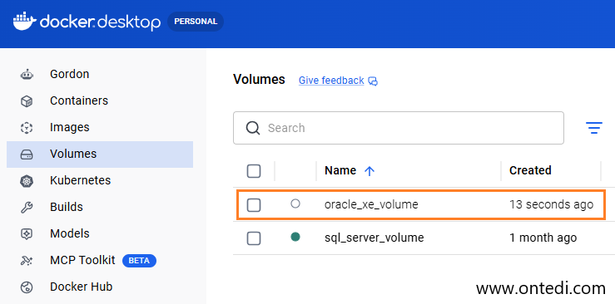Image resolution: width=615 pixels, height=304 pixels.
Task: Click the feedback chat bubble icon
Action: [374, 81]
